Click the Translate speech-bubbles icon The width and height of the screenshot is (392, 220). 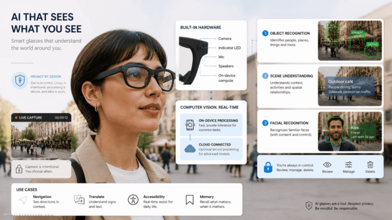tap(79, 200)
